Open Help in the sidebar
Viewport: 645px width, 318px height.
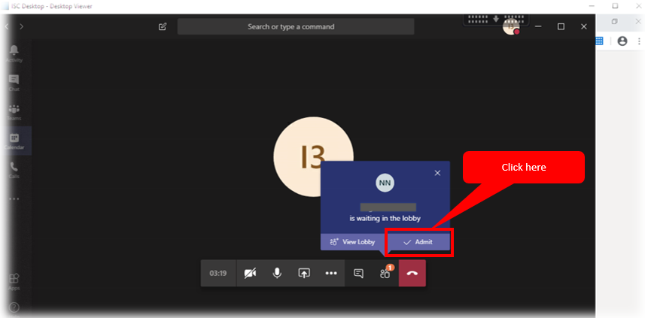tap(14, 307)
